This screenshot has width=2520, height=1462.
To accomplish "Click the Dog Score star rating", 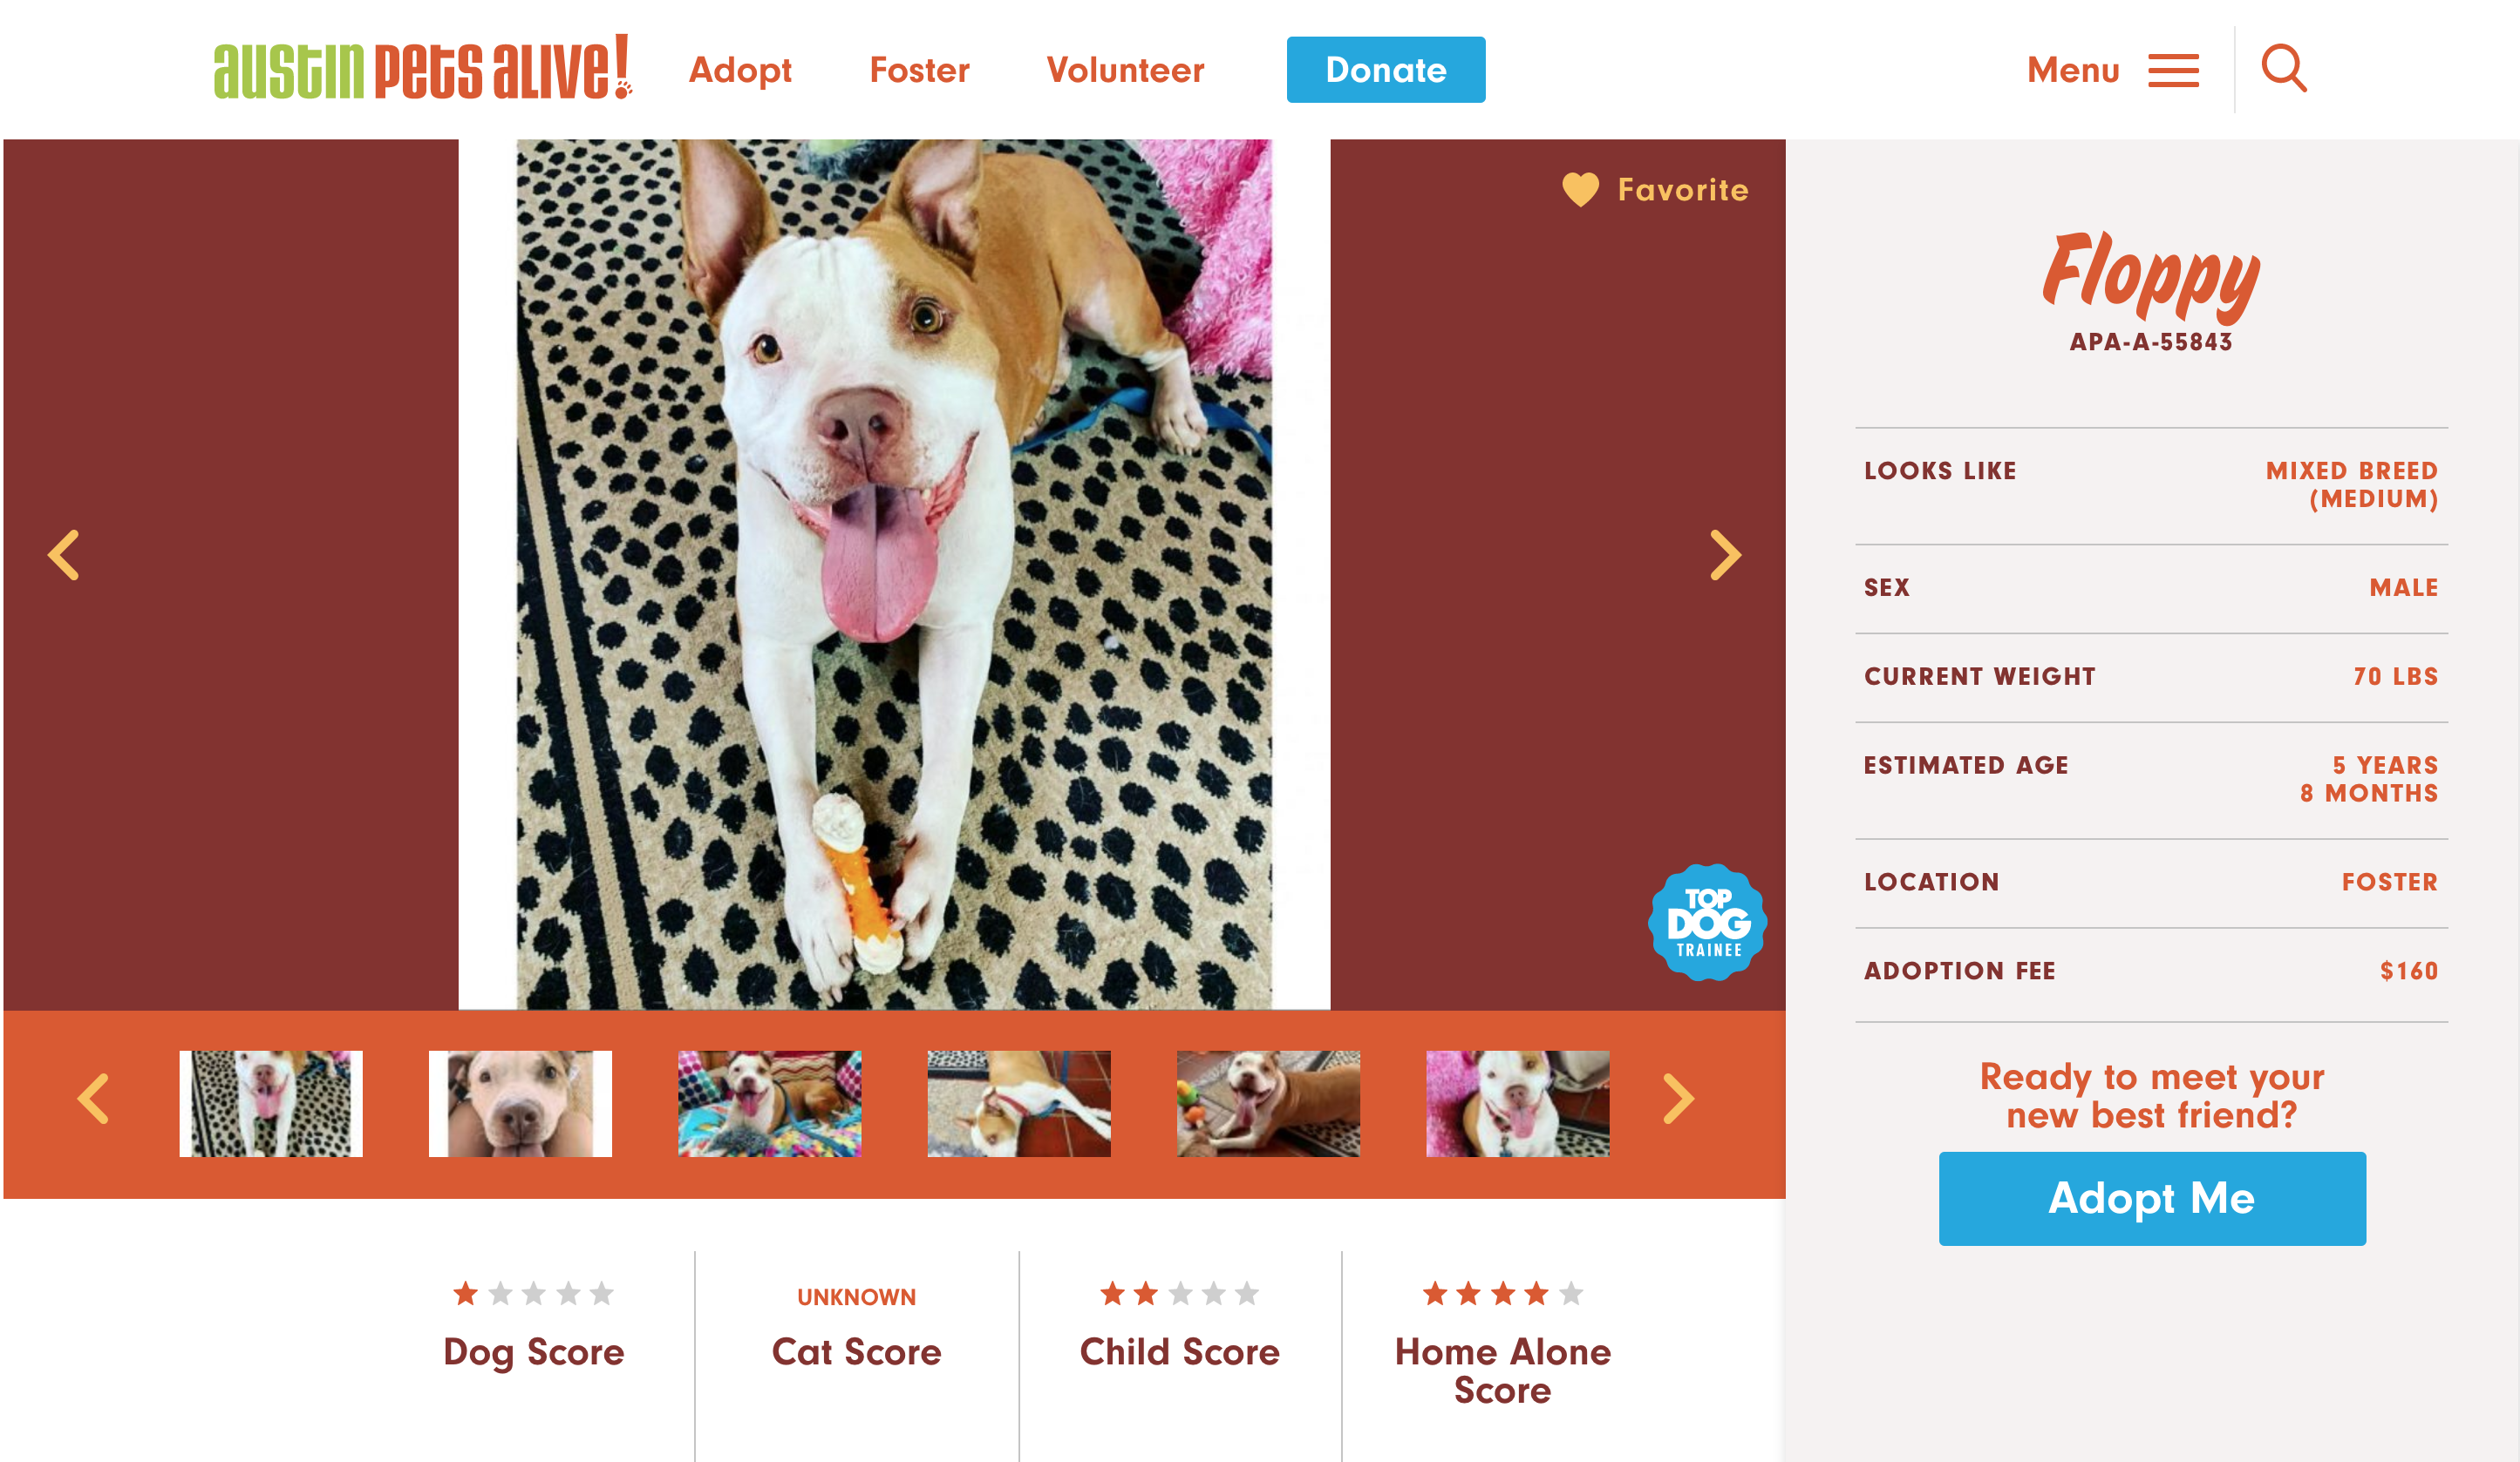I will point(533,1294).
